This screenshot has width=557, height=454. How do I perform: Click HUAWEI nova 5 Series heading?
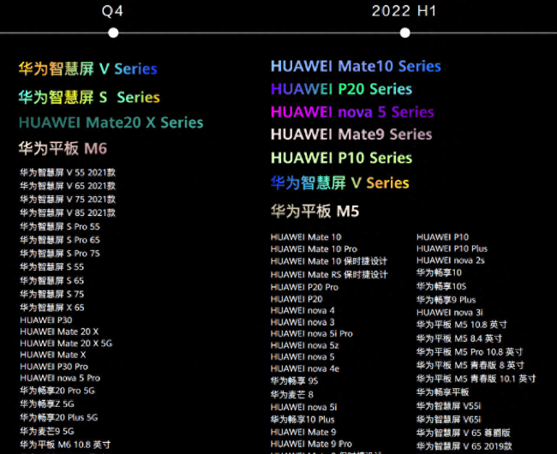(352, 112)
